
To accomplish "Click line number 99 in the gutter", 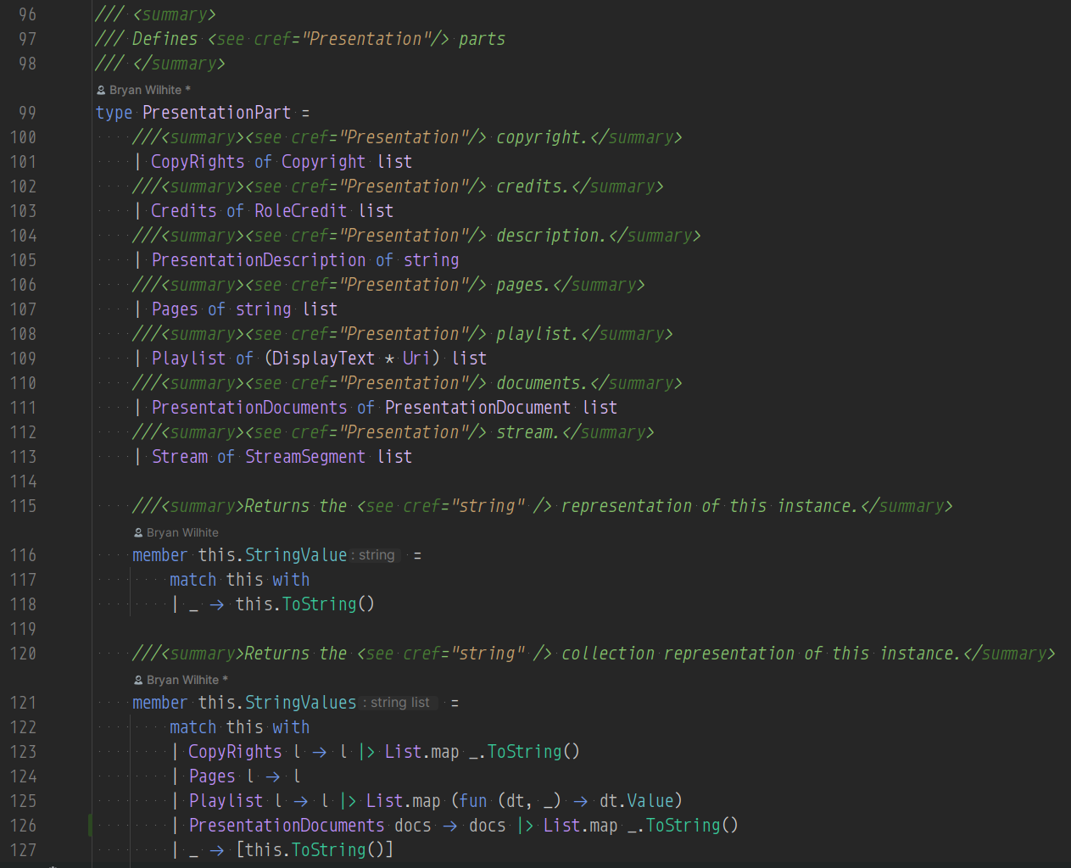I will [x=27, y=113].
